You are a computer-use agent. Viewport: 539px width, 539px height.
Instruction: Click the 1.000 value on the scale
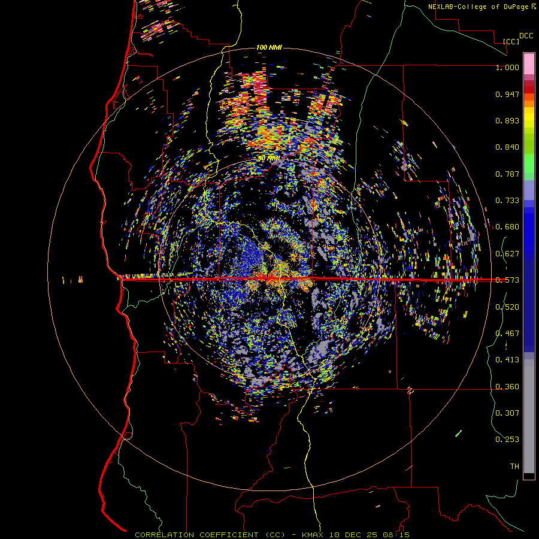(x=507, y=67)
